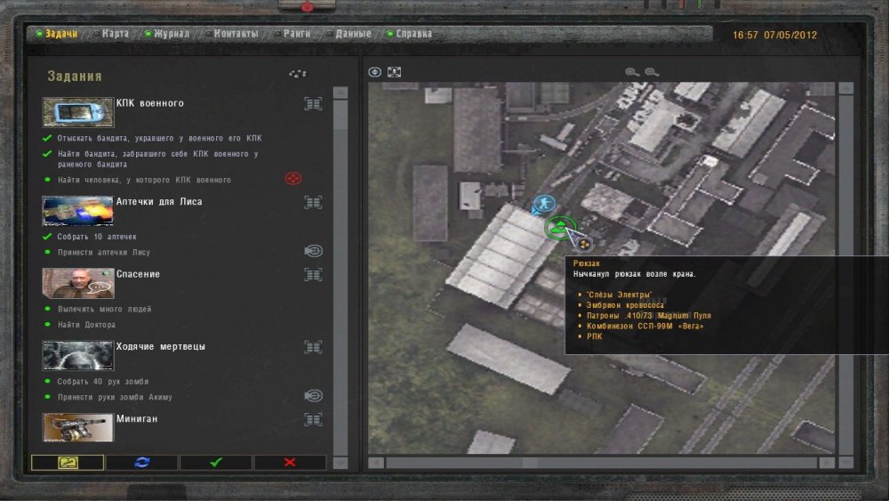Image resolution: width=889 pixels, height=501 pixels.
Task: Click the yellow story-tasks filter button
Action: point(68,463)
